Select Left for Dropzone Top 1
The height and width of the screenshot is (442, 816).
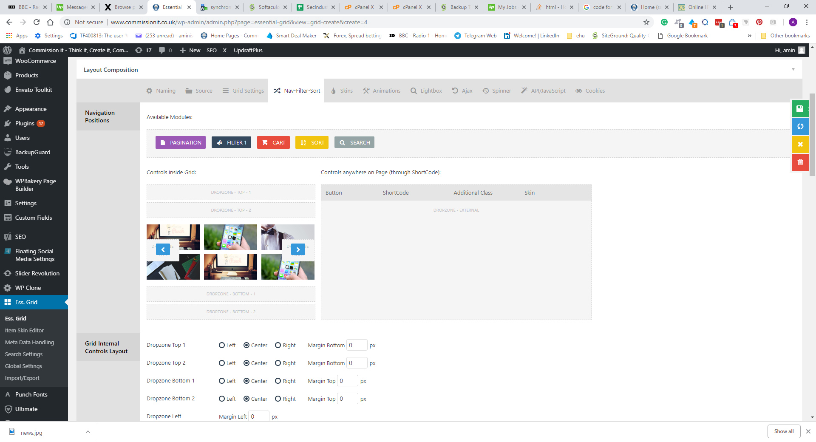[x=222, y=345]
